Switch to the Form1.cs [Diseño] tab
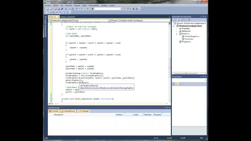This screenshot has width=251, height=141. [x=67, y=17]
